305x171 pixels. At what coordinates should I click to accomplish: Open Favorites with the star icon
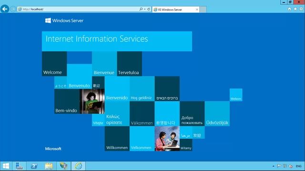click(295, 9)
